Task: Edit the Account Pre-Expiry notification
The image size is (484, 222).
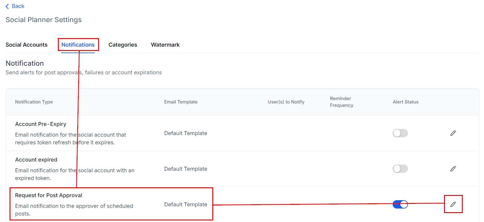Action: [453, 133]
